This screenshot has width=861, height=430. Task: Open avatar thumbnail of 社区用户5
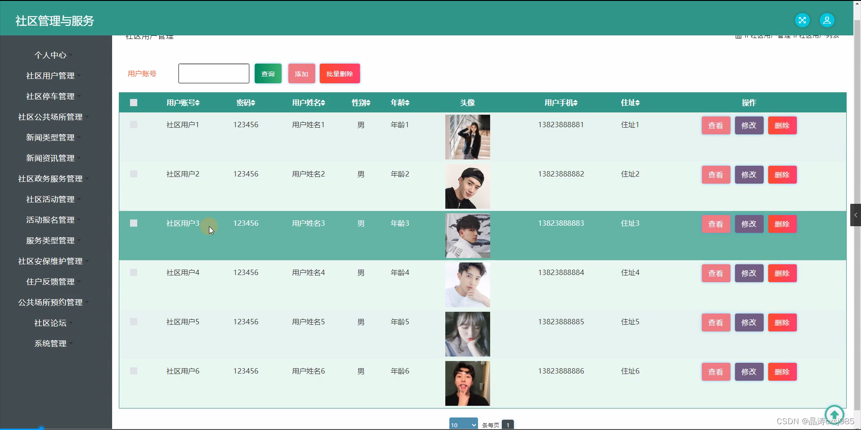(467, 334)
